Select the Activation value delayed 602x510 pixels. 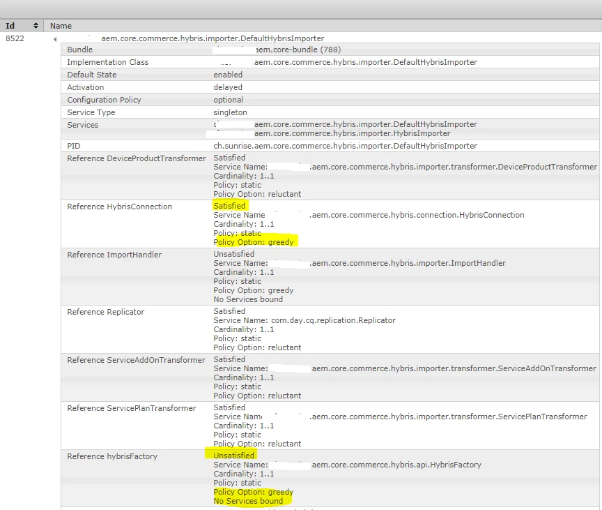[228, 87]
